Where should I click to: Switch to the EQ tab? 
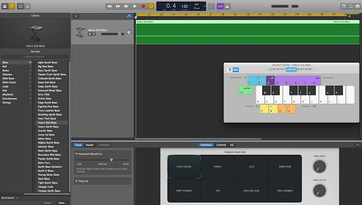coord(232,145)
